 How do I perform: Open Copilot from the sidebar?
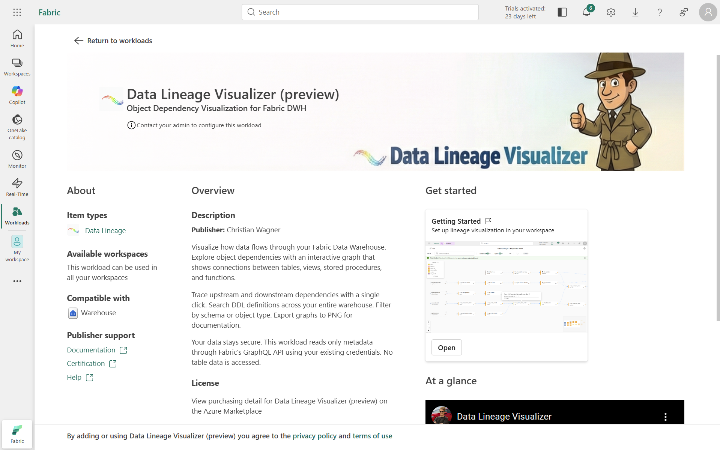coord(17,95)
